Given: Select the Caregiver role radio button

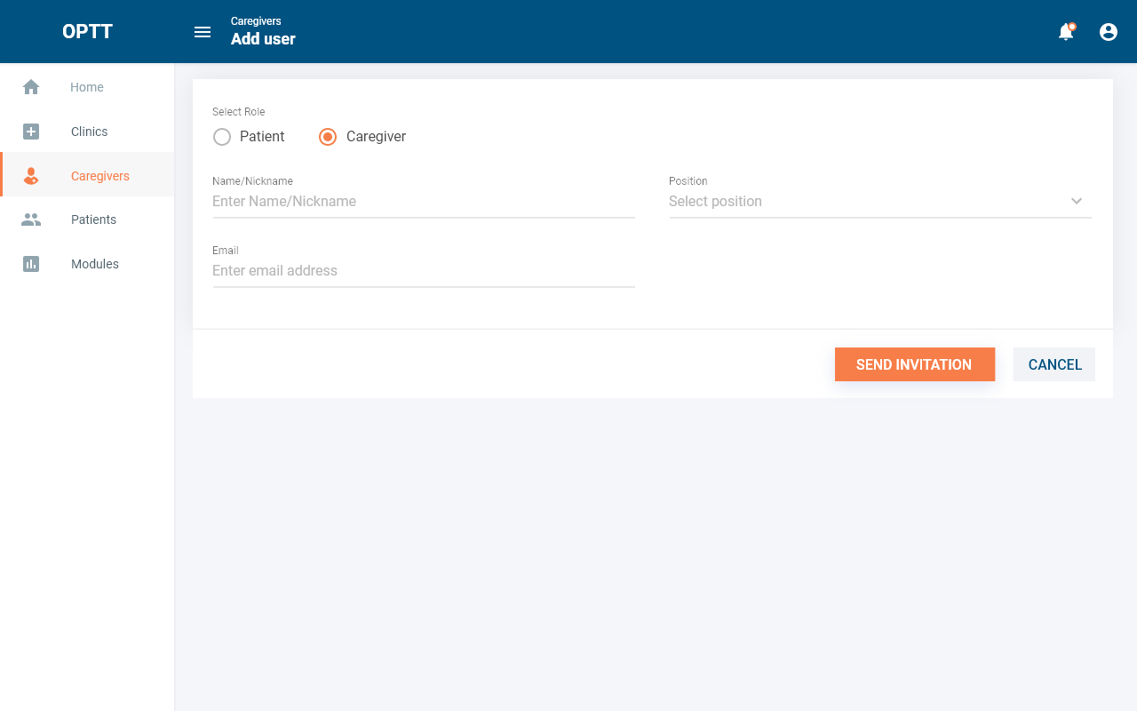Looking at the screenshot, I should pos(328,137).
